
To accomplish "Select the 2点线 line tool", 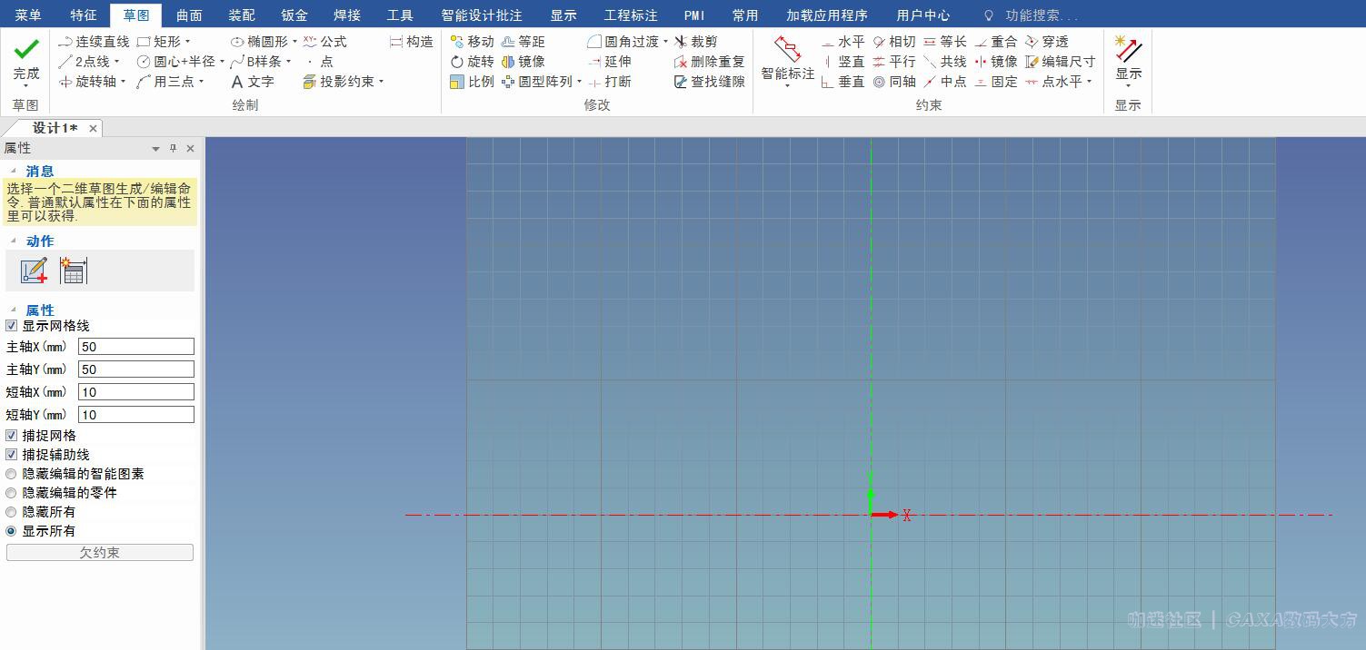I will pos(84,62).
